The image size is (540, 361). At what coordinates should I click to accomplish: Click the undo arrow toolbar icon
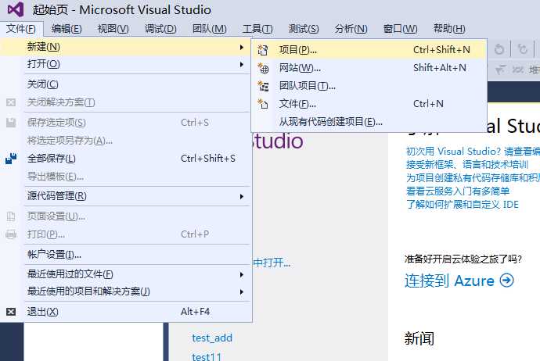click(499, 49)
